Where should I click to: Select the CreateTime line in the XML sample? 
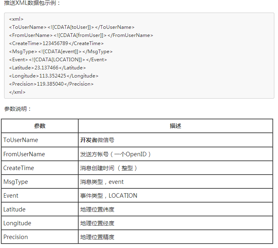(x=56, y=43)
